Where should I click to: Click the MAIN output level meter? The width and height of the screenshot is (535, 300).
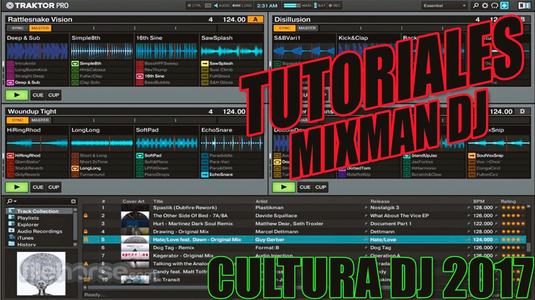292,6
